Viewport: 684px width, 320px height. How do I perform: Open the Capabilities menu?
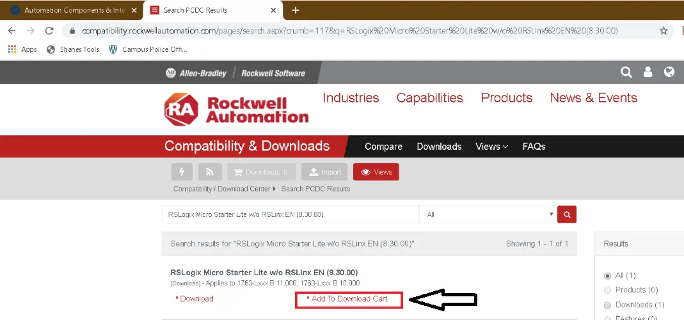point(429,98)
